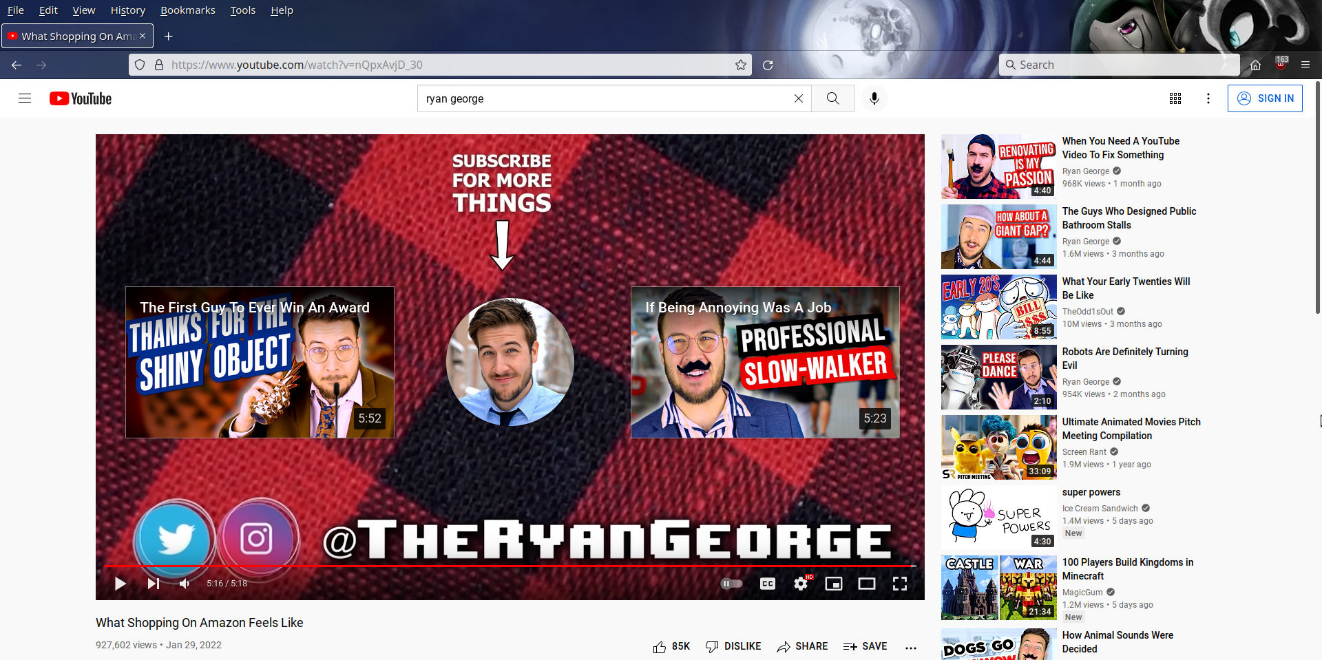
Task: Open a new tab with plus
Action: coord(168,36)
